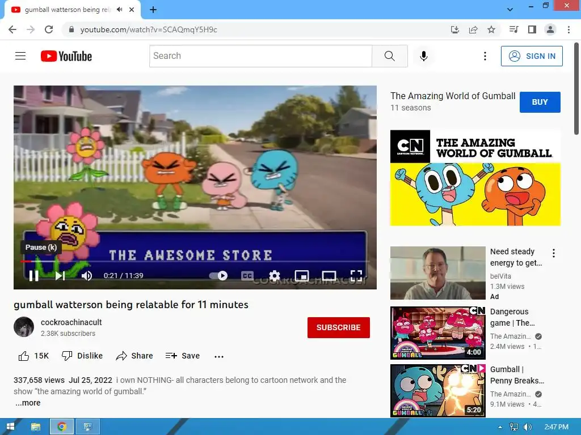This screenshot has height=435, width=581.
Task: Open the Chrome three-dot menu
Action: (x=569, y=29)
